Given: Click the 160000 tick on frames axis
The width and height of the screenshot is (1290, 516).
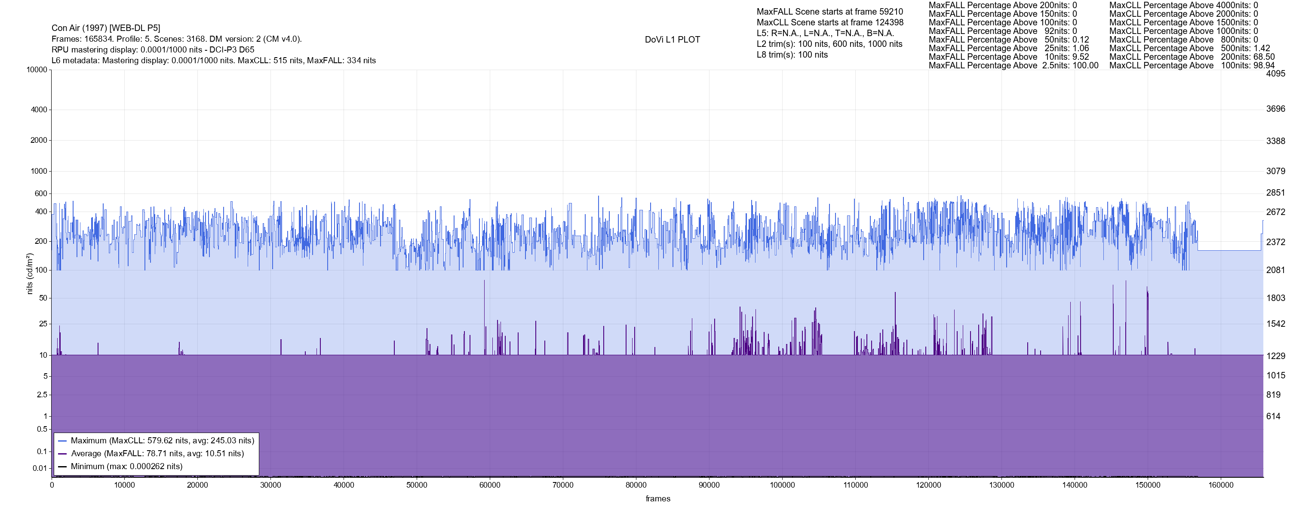Looking at the screenshot, I should click(x=1220, y=485).
